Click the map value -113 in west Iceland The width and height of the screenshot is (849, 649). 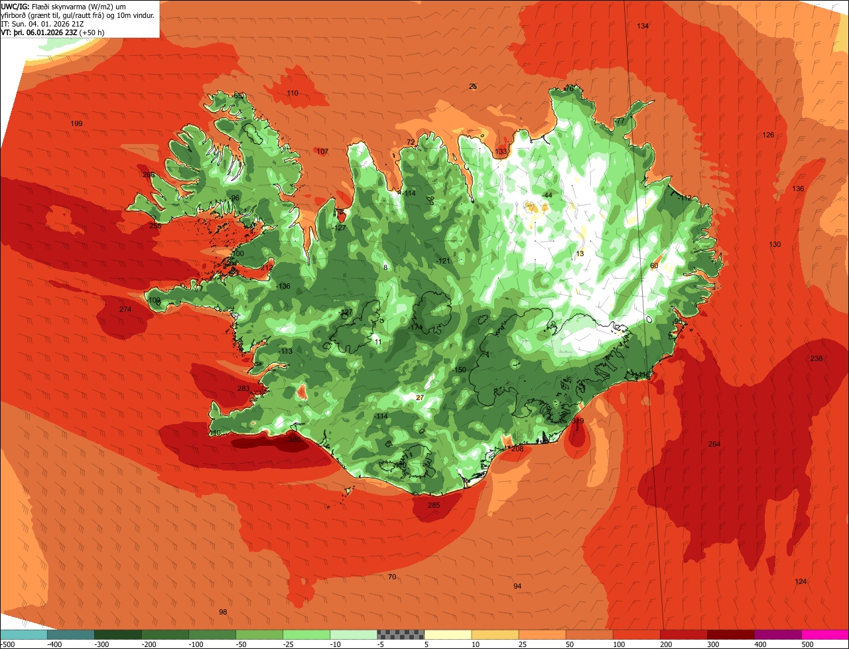pos(286,351)
